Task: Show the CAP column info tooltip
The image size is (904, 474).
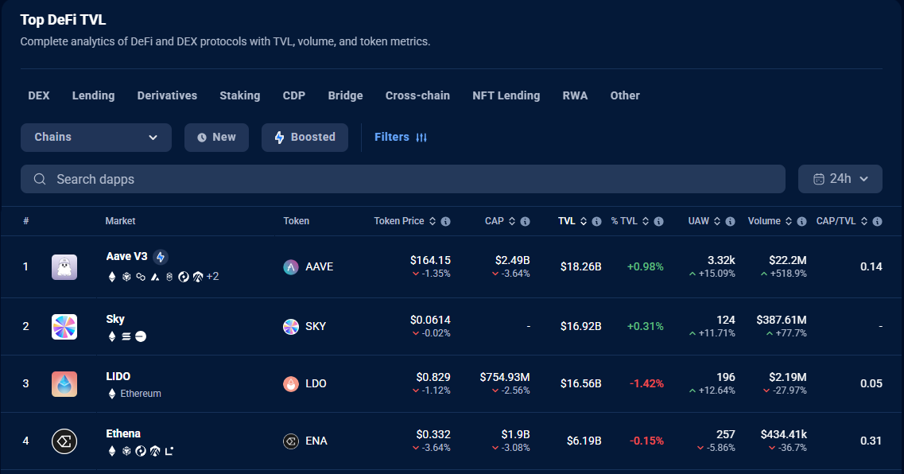Action: (x=526, y=221)
